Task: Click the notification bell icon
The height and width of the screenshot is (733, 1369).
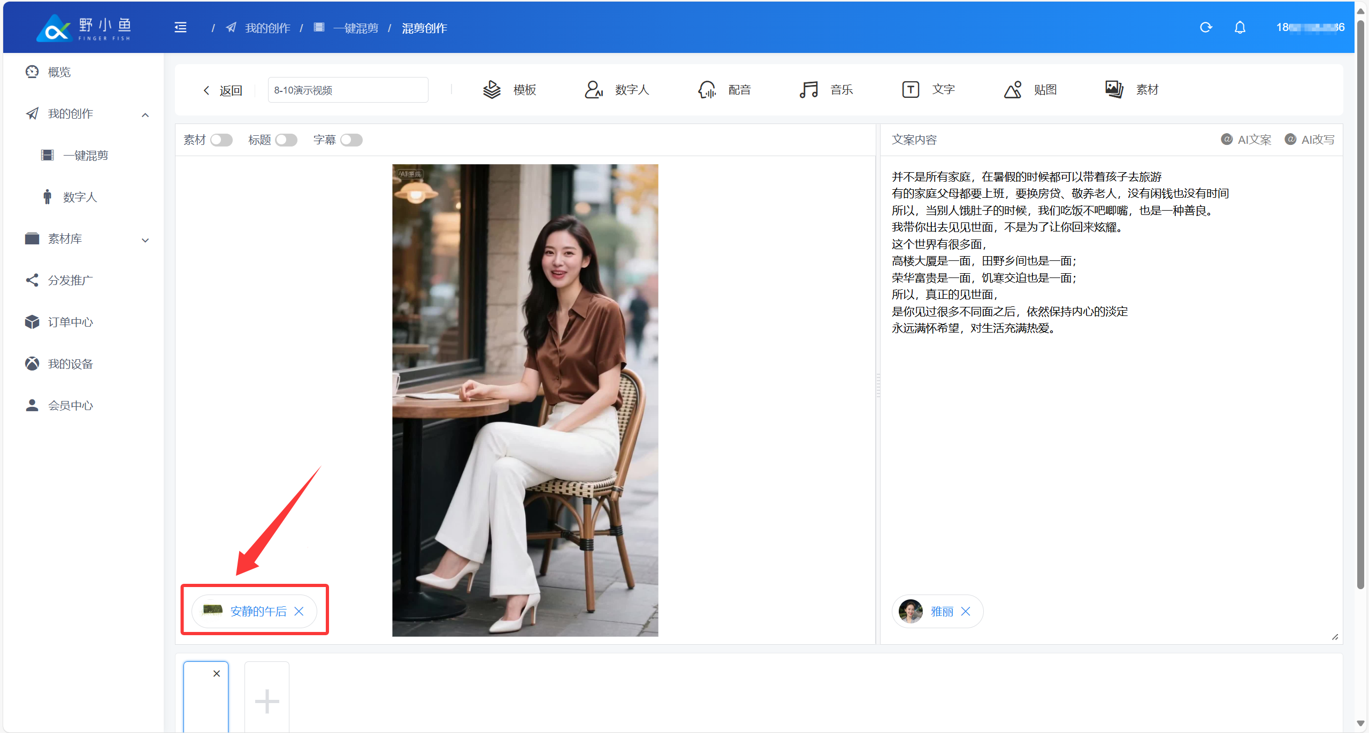Action: click(1240, 27)
